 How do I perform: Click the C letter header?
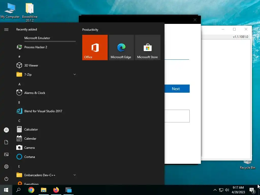pos(19,121)
